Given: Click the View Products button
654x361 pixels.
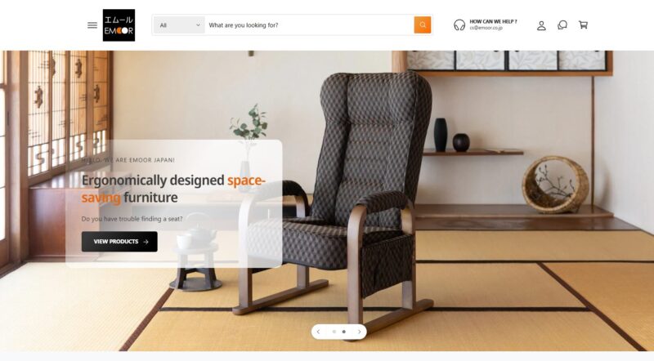Looking at the screenshot, I should coord(119,242).
